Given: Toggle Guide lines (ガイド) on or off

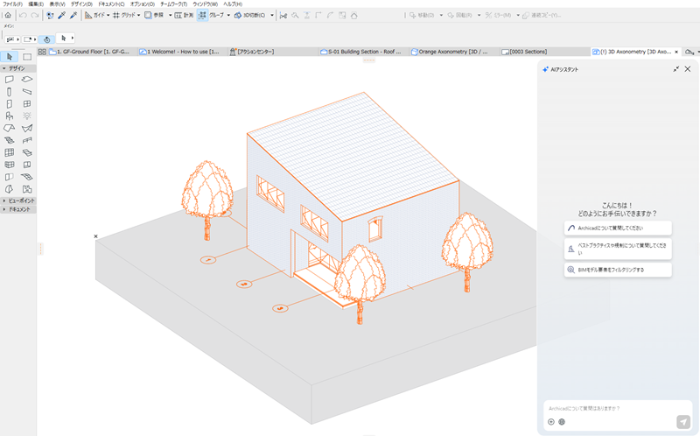Looking at the screenshot, I should (x=94, y=15).
